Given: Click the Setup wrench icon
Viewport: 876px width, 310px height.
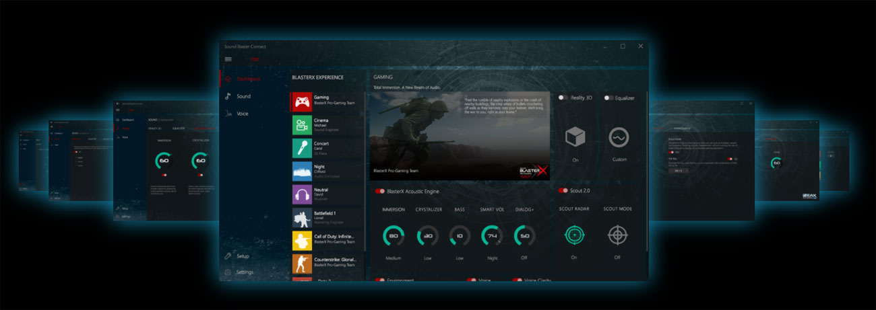Looking at the screenshot, I should pyautogui.click(x=228, y=256).
